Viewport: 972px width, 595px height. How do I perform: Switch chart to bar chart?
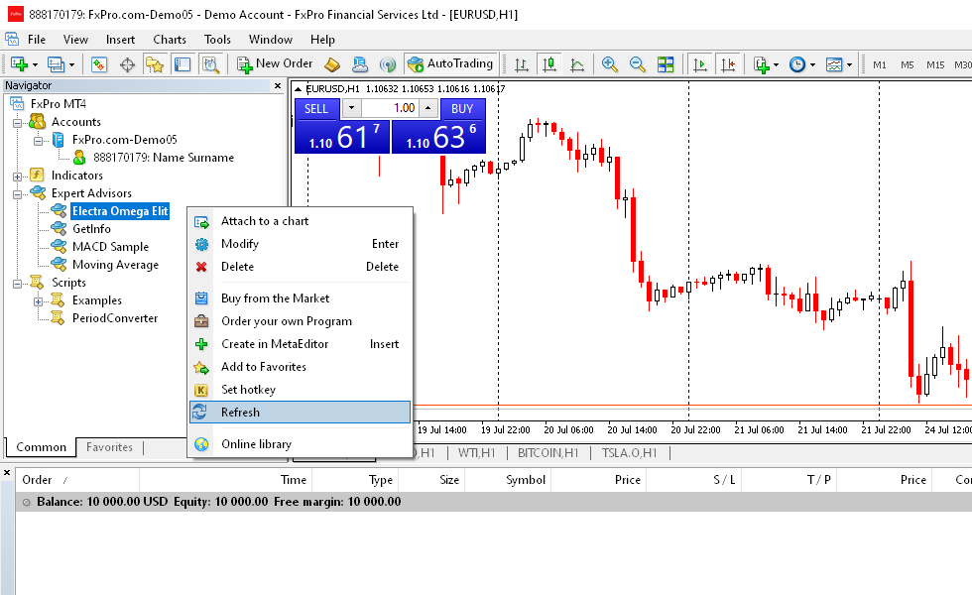522,64
